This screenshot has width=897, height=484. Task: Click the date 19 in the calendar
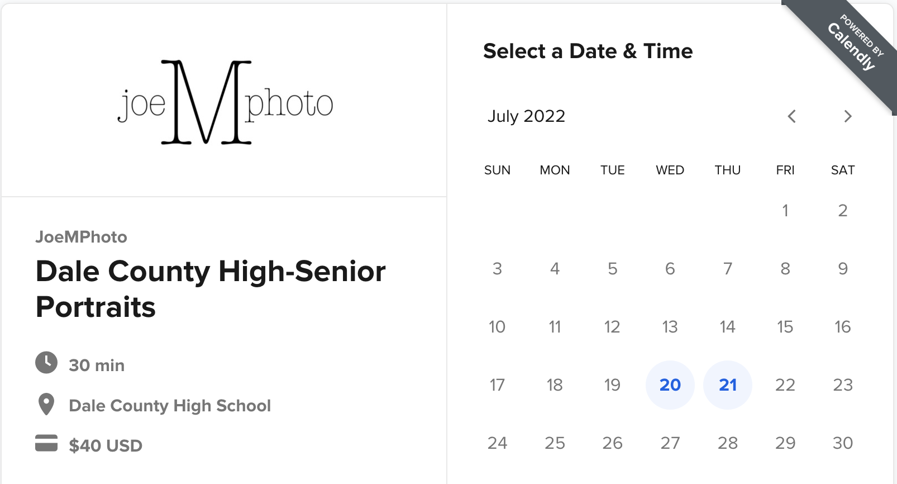[613, 385]
